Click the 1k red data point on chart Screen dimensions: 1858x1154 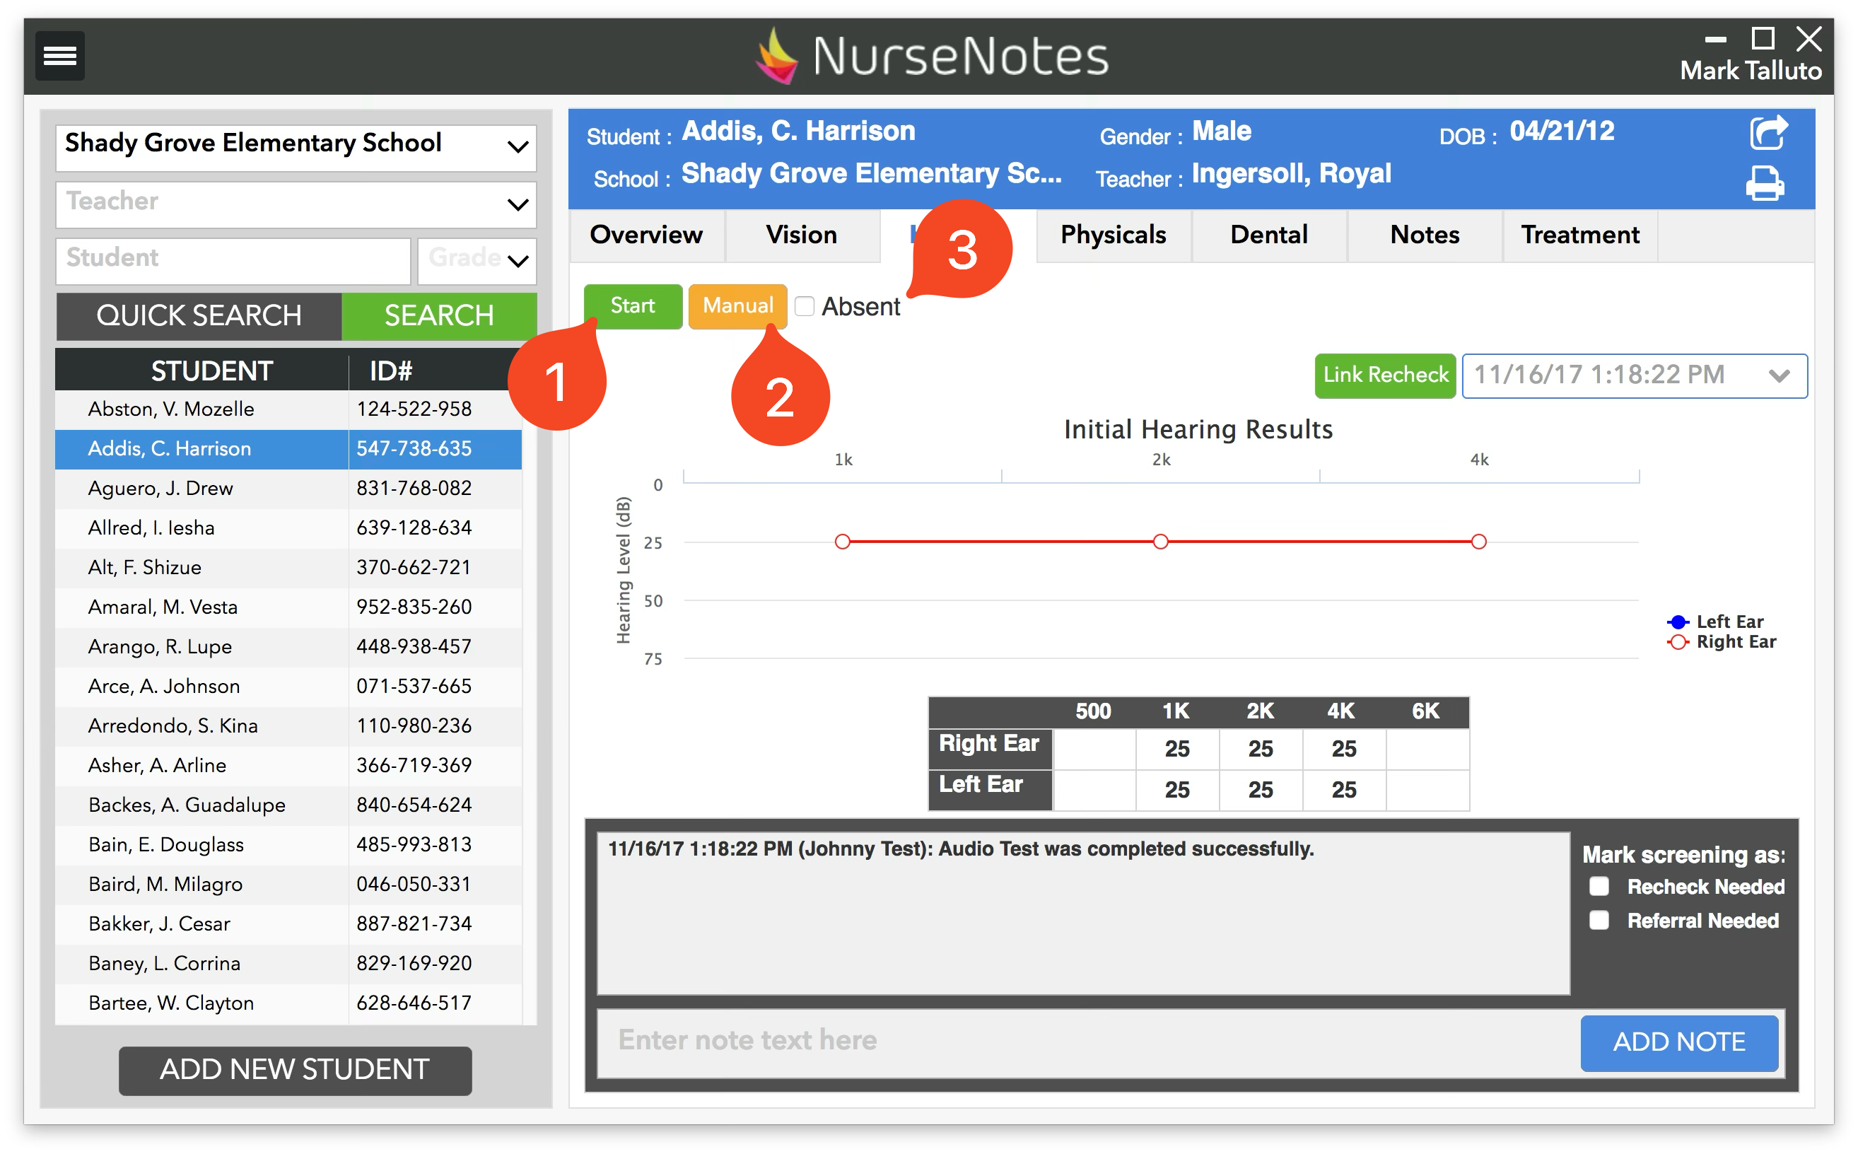point(843,542)
